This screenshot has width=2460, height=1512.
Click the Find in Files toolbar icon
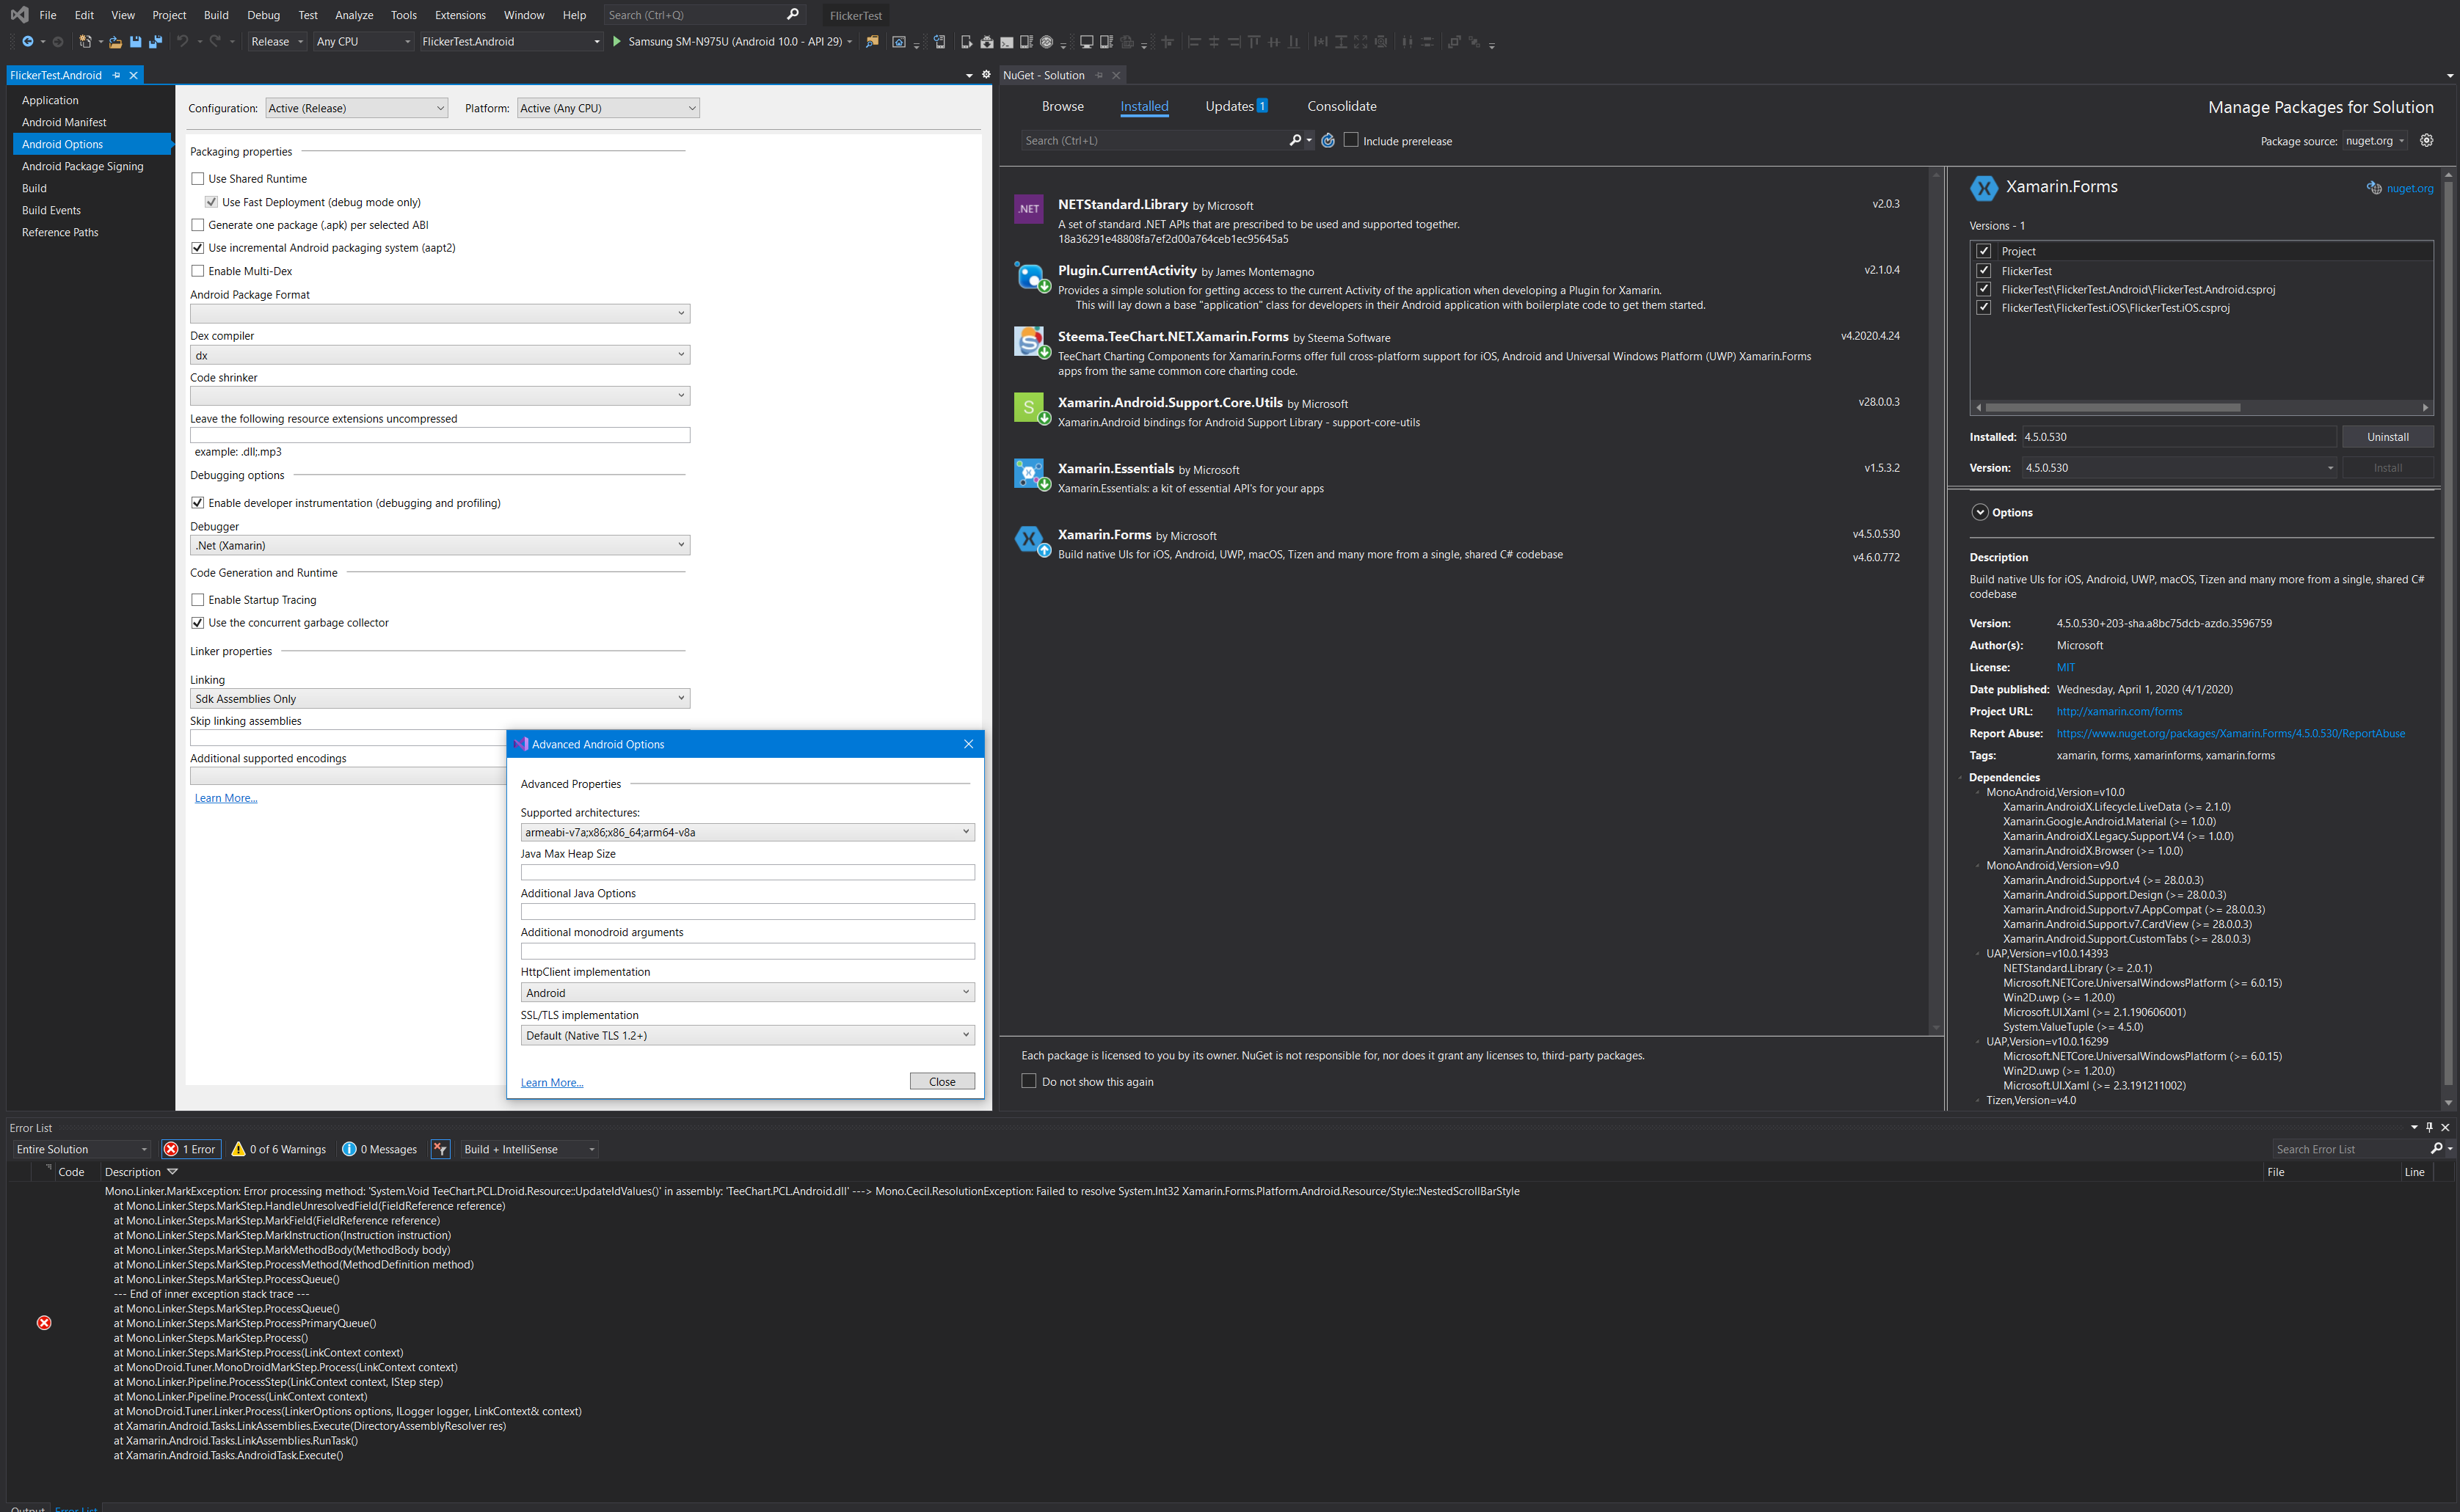click(x=873, y=41)
